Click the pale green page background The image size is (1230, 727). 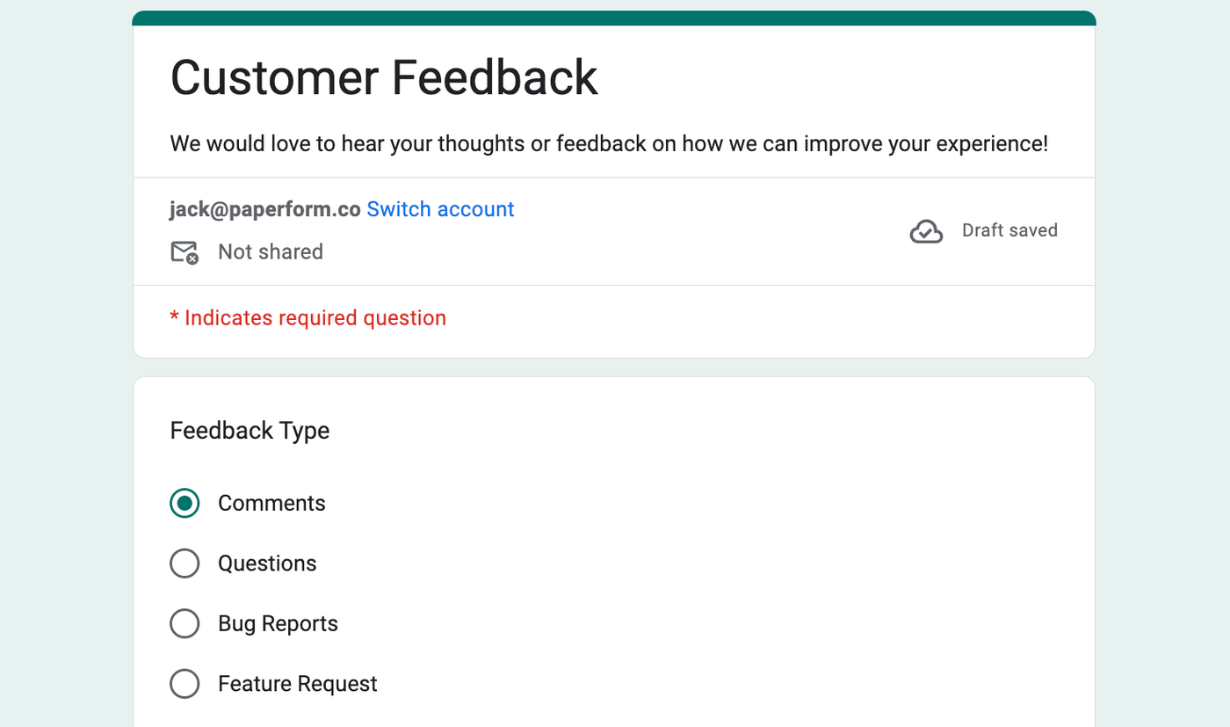[x=61, y=352]
